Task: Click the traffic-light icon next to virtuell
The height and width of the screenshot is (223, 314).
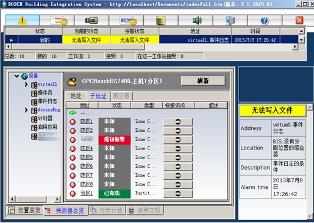Action: tap(34, 85)
